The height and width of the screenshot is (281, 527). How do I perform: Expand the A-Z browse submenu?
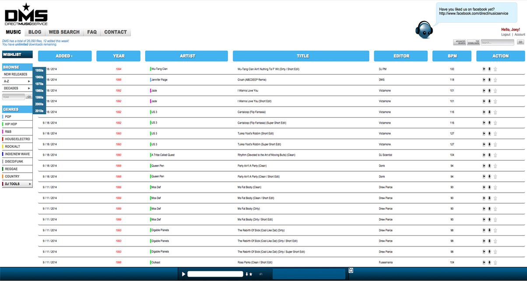coord(17,81)
